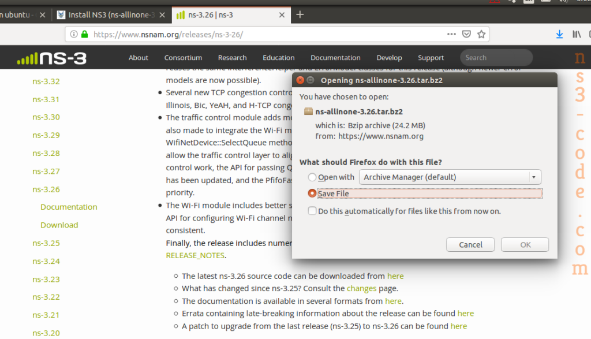Screen dimensions: 591x339
Task: Open the downloads arrow in toolbar
Action: 559,34
